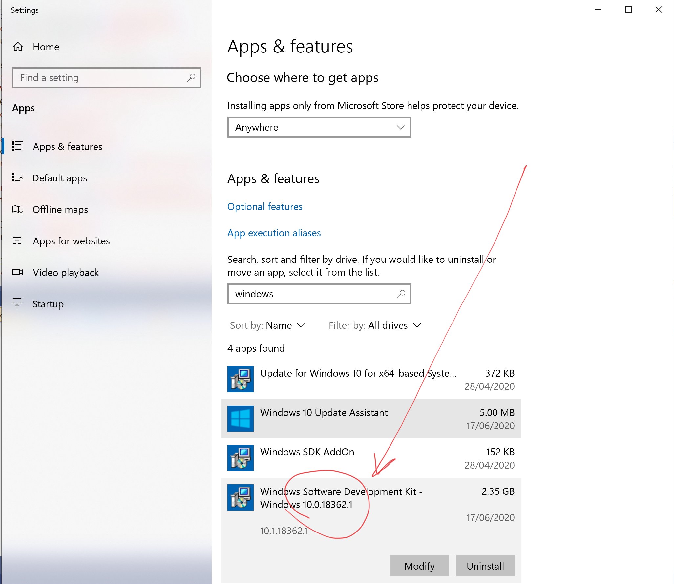Select Windows SDK AddOn entry
This screenshot has width=674, height=584.
371,458
